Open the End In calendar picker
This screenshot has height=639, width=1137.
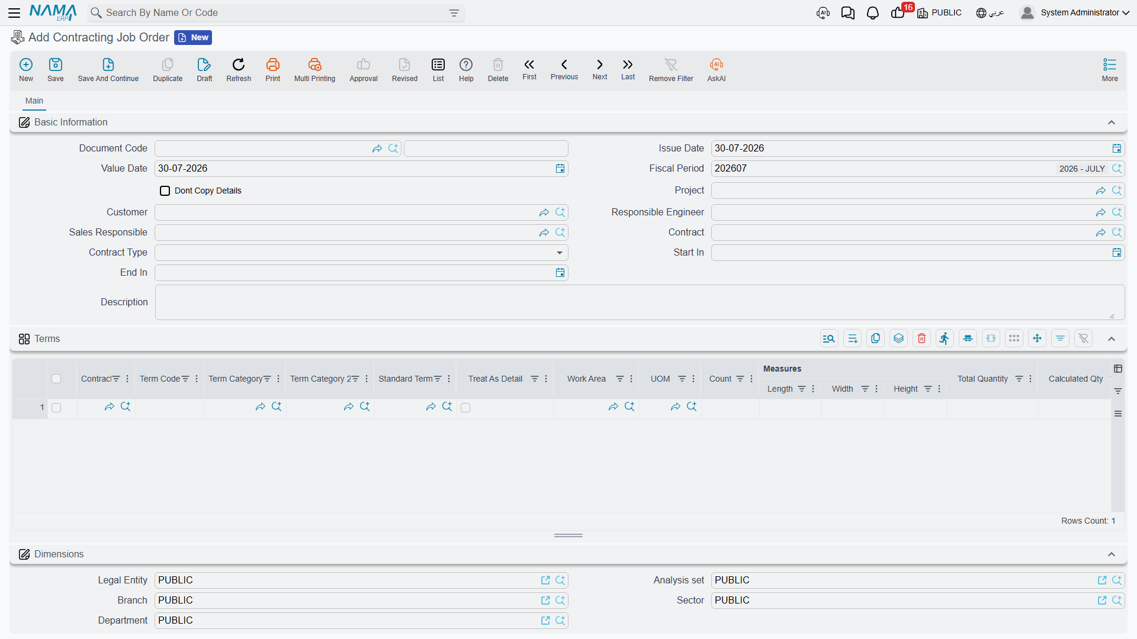(x=560, y=273)
